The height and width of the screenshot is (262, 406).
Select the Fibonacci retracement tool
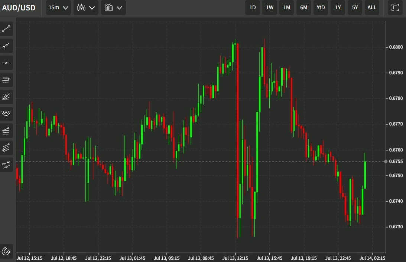6,131
